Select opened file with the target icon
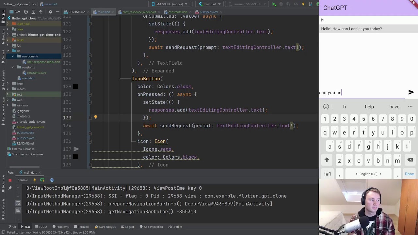This screenshot has height=235, width=418. [26, 12]
